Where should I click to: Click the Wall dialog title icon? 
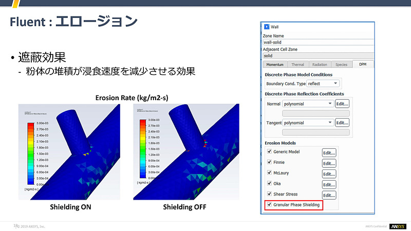click(267, 27)
